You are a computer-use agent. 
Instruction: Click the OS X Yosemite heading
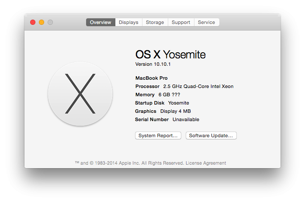pos(170,54)
